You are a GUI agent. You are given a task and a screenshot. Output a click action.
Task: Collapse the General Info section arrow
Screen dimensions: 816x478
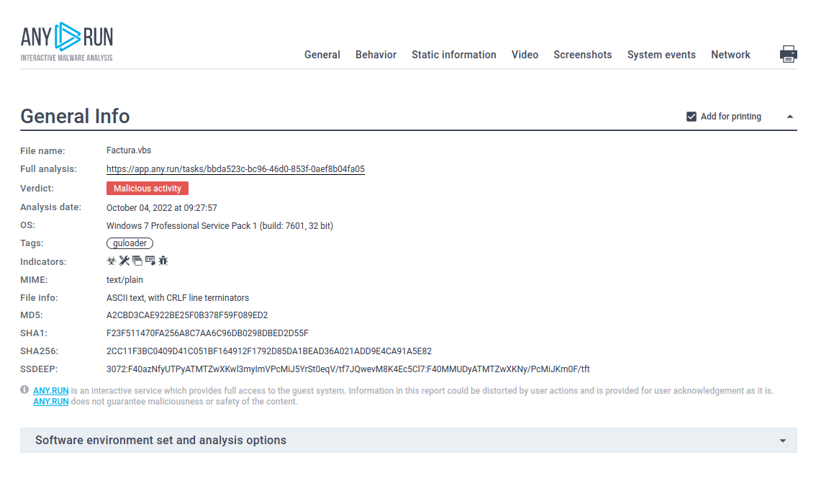[789, 117]
